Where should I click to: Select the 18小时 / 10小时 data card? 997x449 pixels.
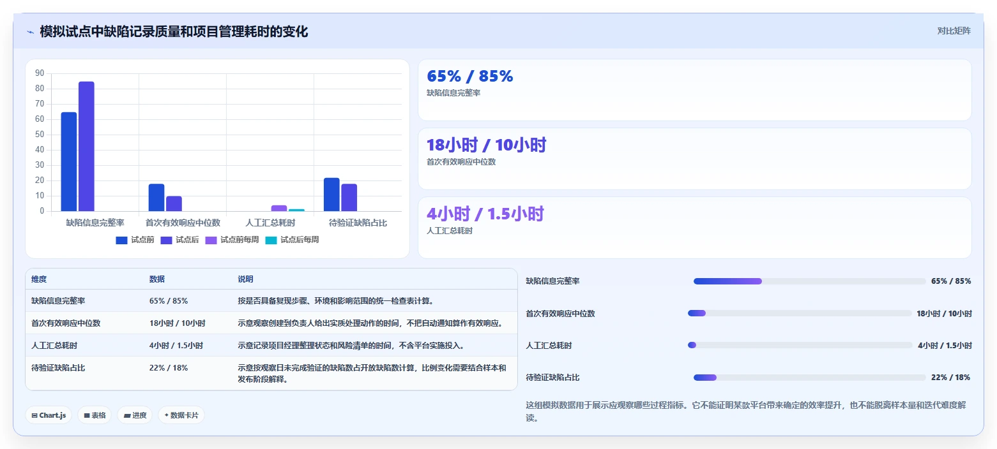coord(694,159)
